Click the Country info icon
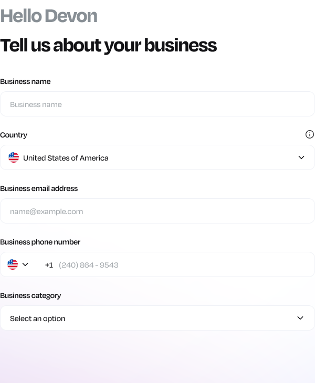315x383 pixels. pyautogui.click(x=310, y=134)
